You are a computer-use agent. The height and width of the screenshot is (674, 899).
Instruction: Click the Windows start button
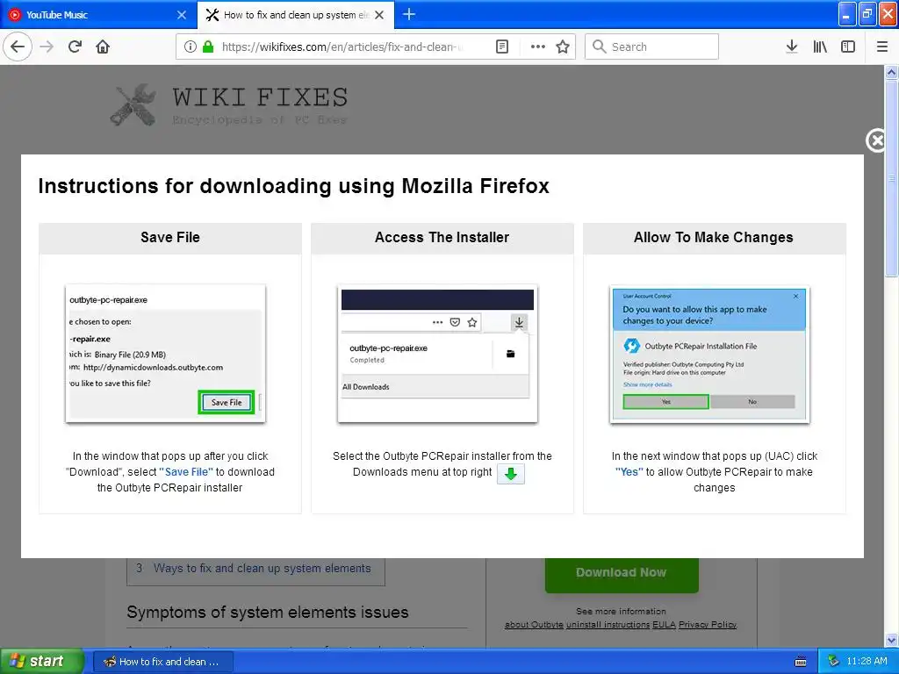pos(41,662)
